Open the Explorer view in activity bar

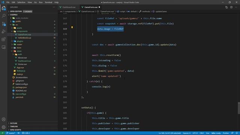(x=3, y=8)
